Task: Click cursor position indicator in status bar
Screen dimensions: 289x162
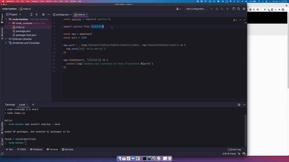Action: [229, 153]
